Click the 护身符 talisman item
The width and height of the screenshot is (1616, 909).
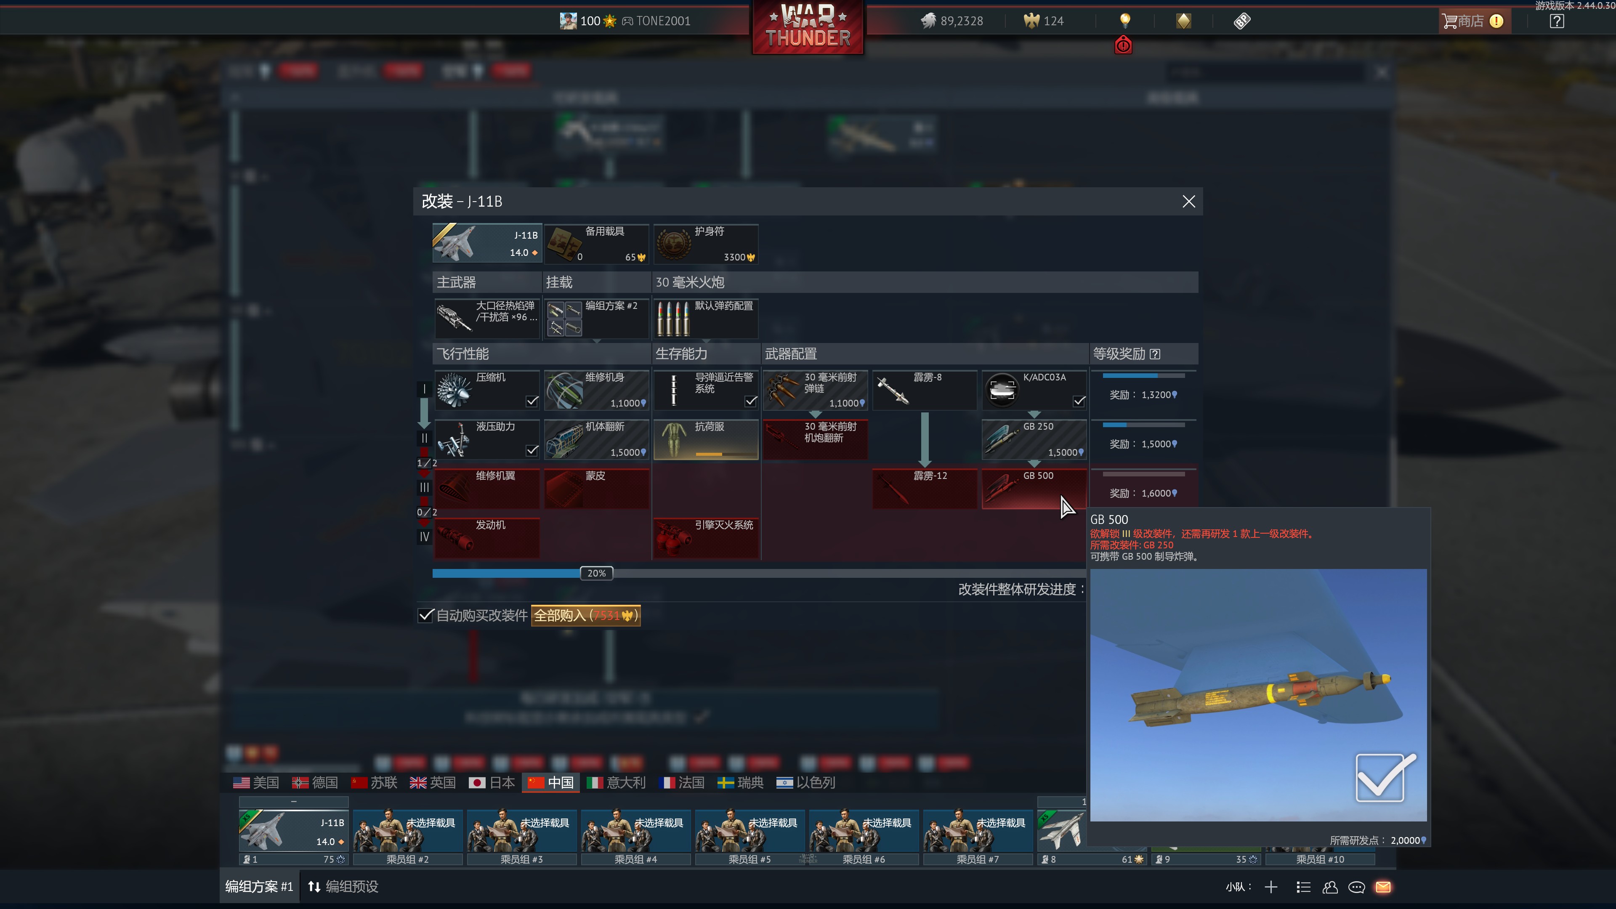click(706, 243)
